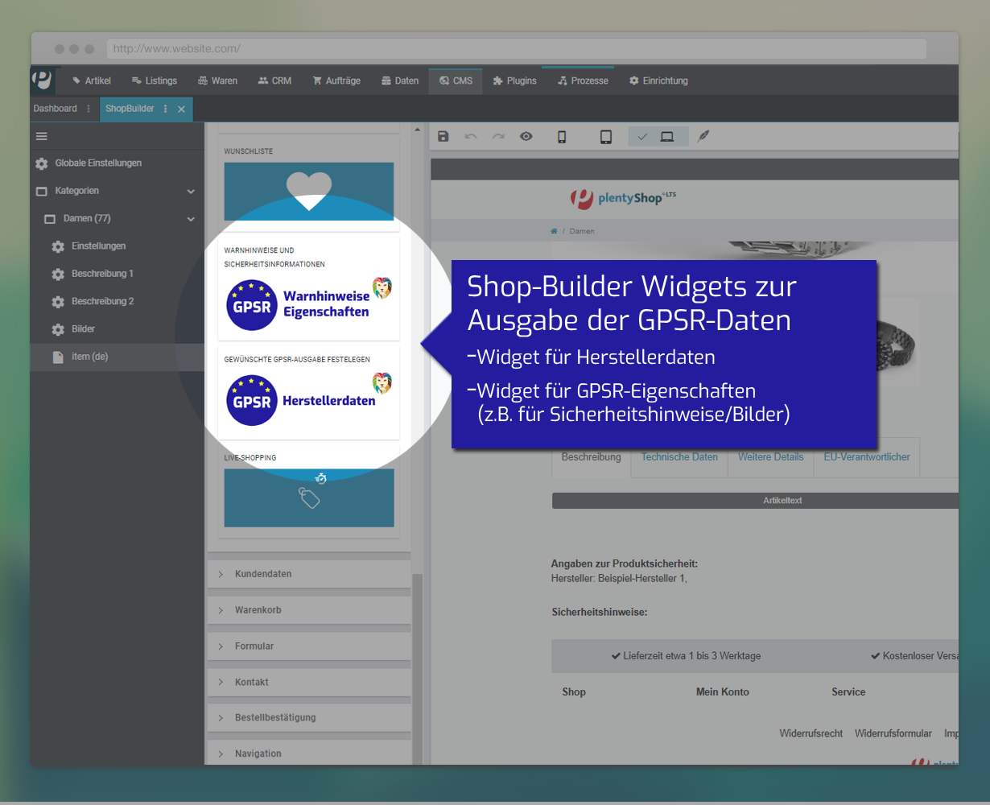Collapse the Kategorien chevron
This screenshot has width=990, height=805.
click(x=191, y=192)
